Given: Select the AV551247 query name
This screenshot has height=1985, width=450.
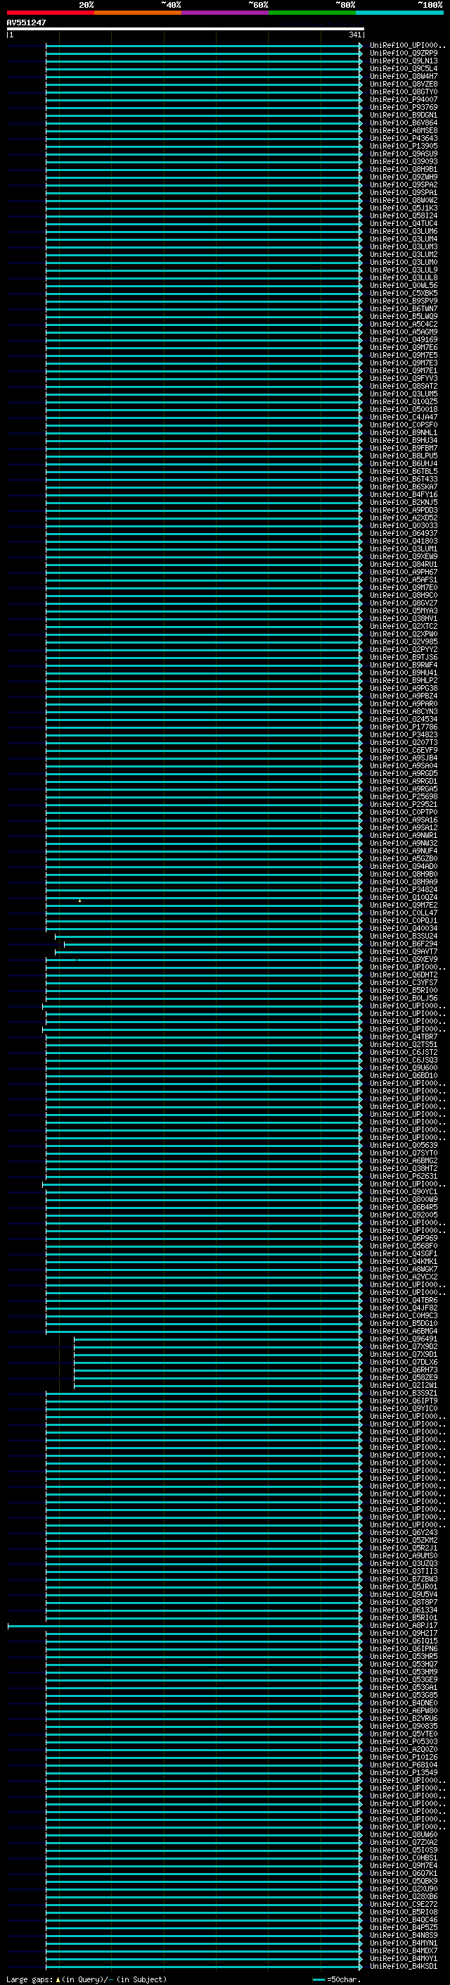Looking at the screenshot, I should coord(26,23).
